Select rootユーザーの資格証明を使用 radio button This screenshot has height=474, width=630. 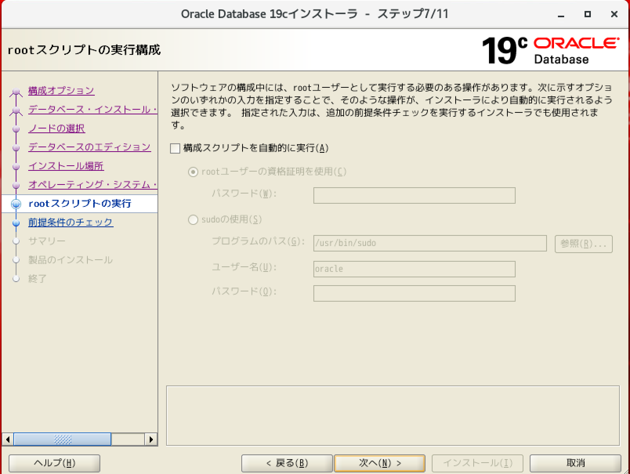point(193,172)
